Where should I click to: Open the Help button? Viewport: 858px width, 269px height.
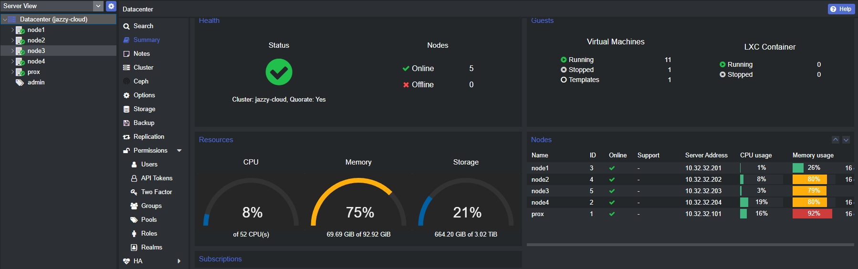click(x=841, y=9)
